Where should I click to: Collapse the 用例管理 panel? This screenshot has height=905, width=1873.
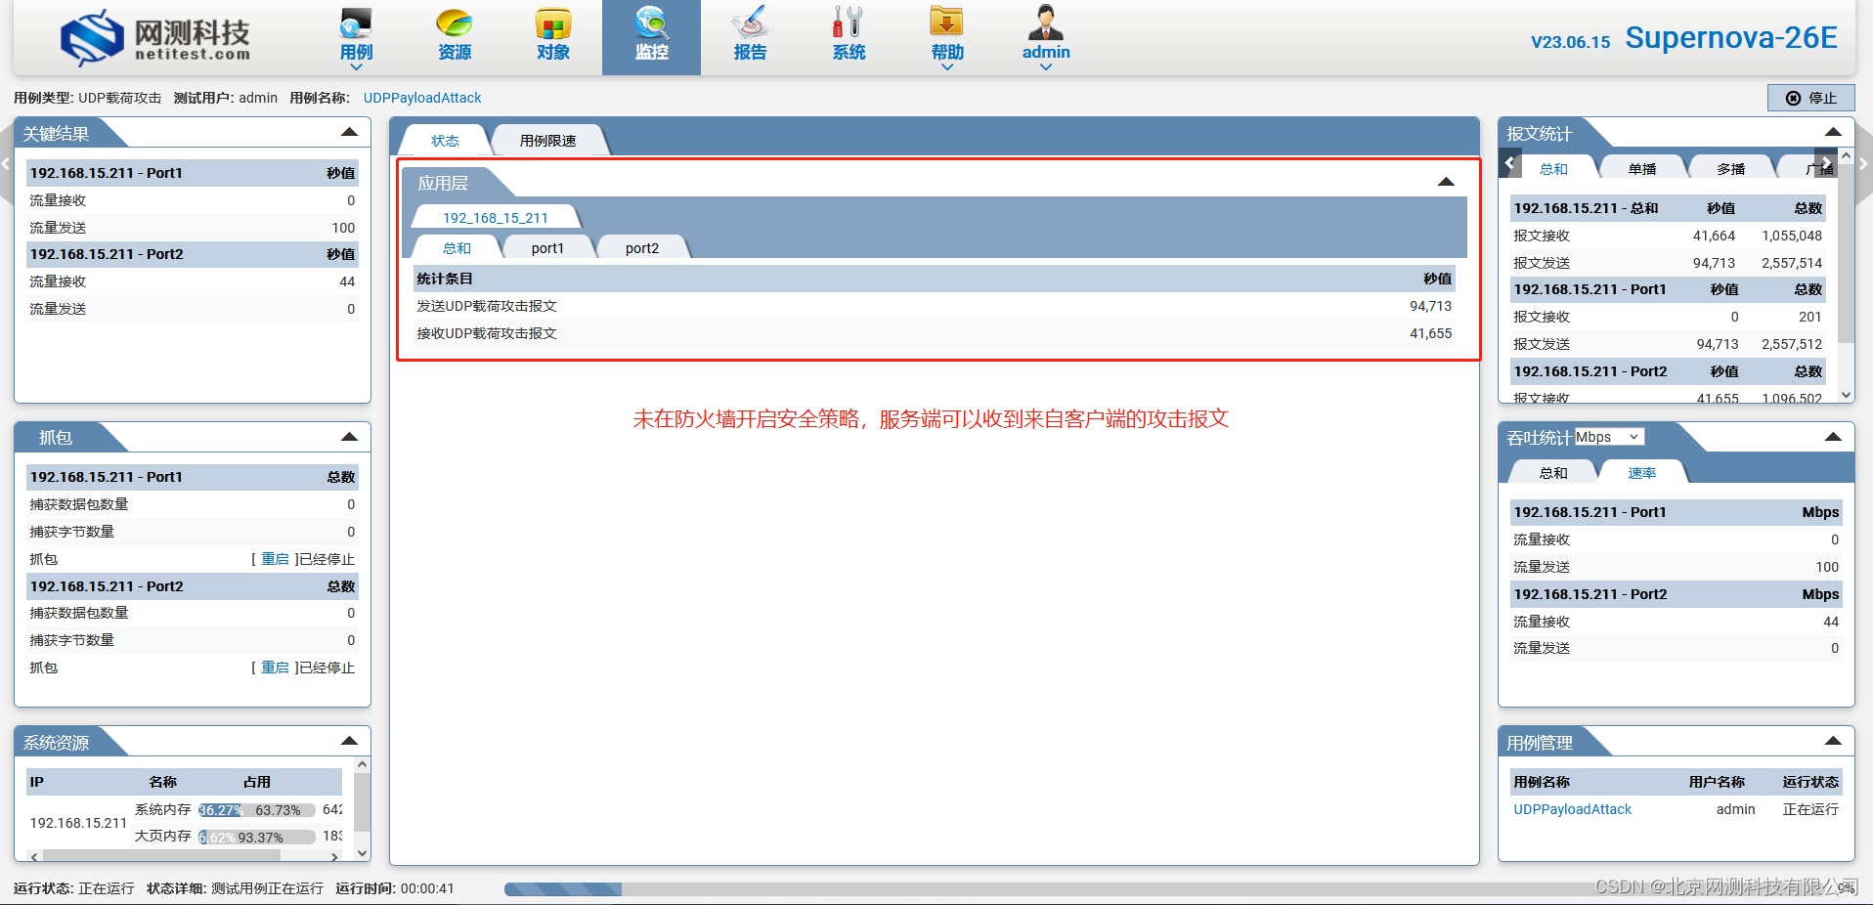pyautogui.click(x=1833, y=741)
